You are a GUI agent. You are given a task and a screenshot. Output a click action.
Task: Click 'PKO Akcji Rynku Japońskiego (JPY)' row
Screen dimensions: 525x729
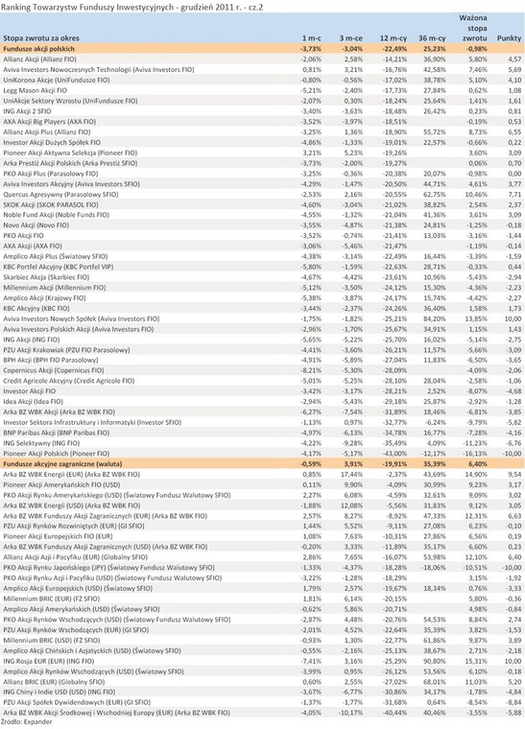[x=262, y=568]
